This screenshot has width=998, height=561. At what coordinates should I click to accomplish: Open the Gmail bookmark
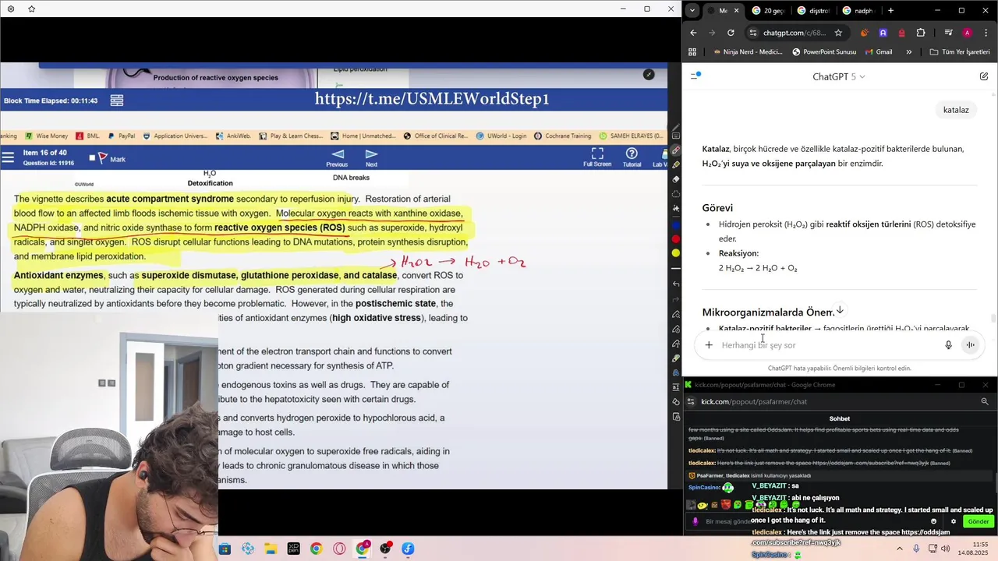(878, 52)
